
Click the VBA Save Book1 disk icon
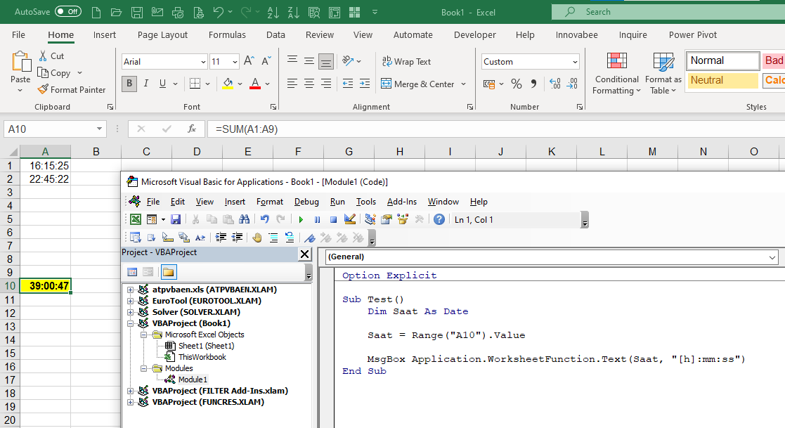click(x=176, y=219)
